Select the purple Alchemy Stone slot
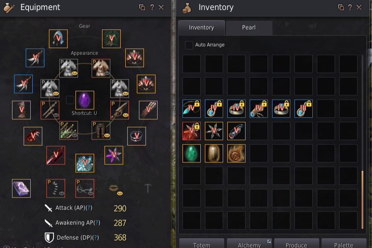The height and width of the screenshot is (248, 372). [85, 100]
